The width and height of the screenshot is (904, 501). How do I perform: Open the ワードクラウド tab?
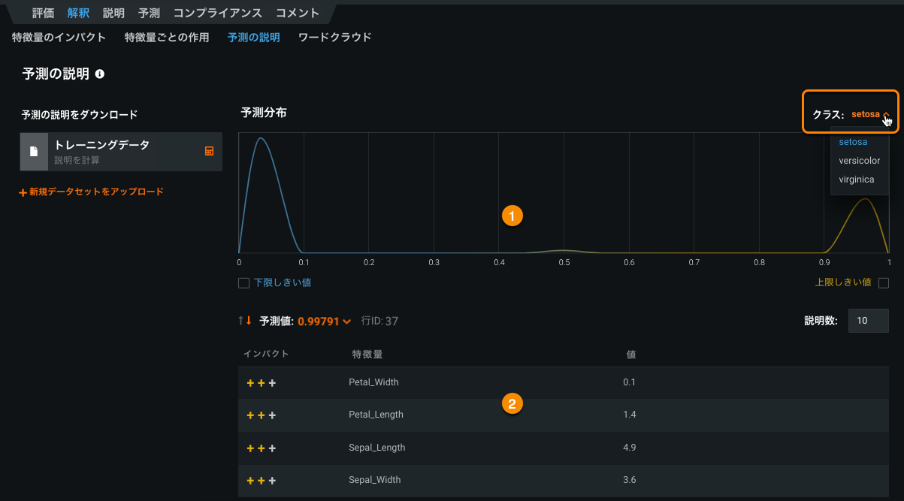(334, 37)
